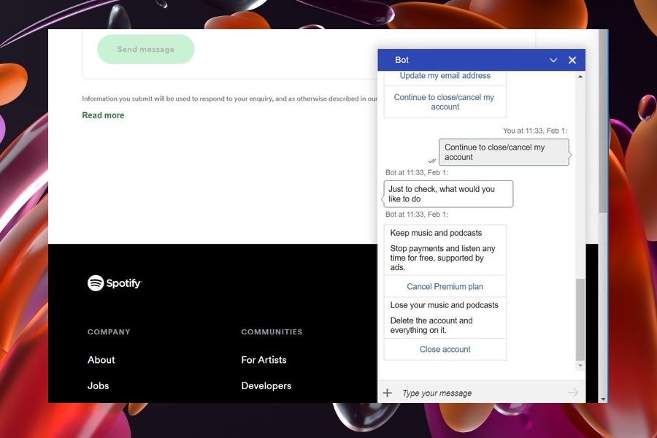
Task: Go to the Developers page
Action: [x=266, y=385]
